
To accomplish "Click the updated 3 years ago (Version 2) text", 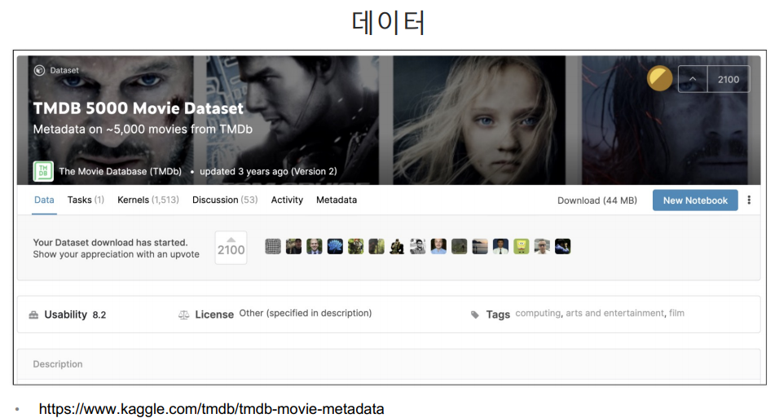I will tap(268, 171).
